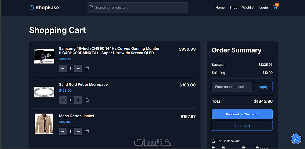305x149 pixels.
Task: Increase Samsung monitor quantity
Action: (78, 69)
